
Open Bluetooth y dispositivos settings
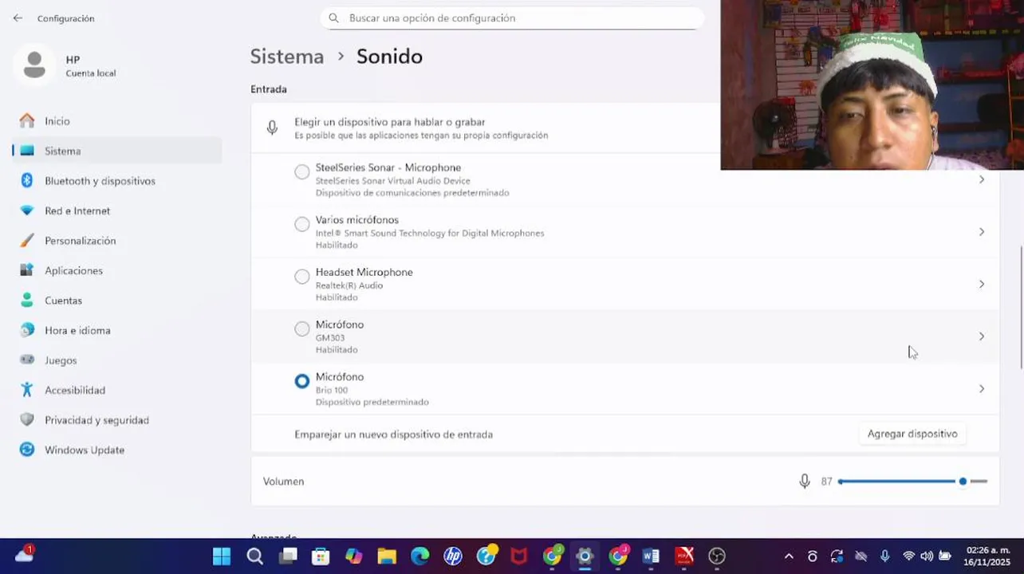pos(116,181)
